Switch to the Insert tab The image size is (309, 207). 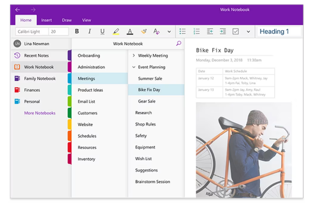[47, 20]
